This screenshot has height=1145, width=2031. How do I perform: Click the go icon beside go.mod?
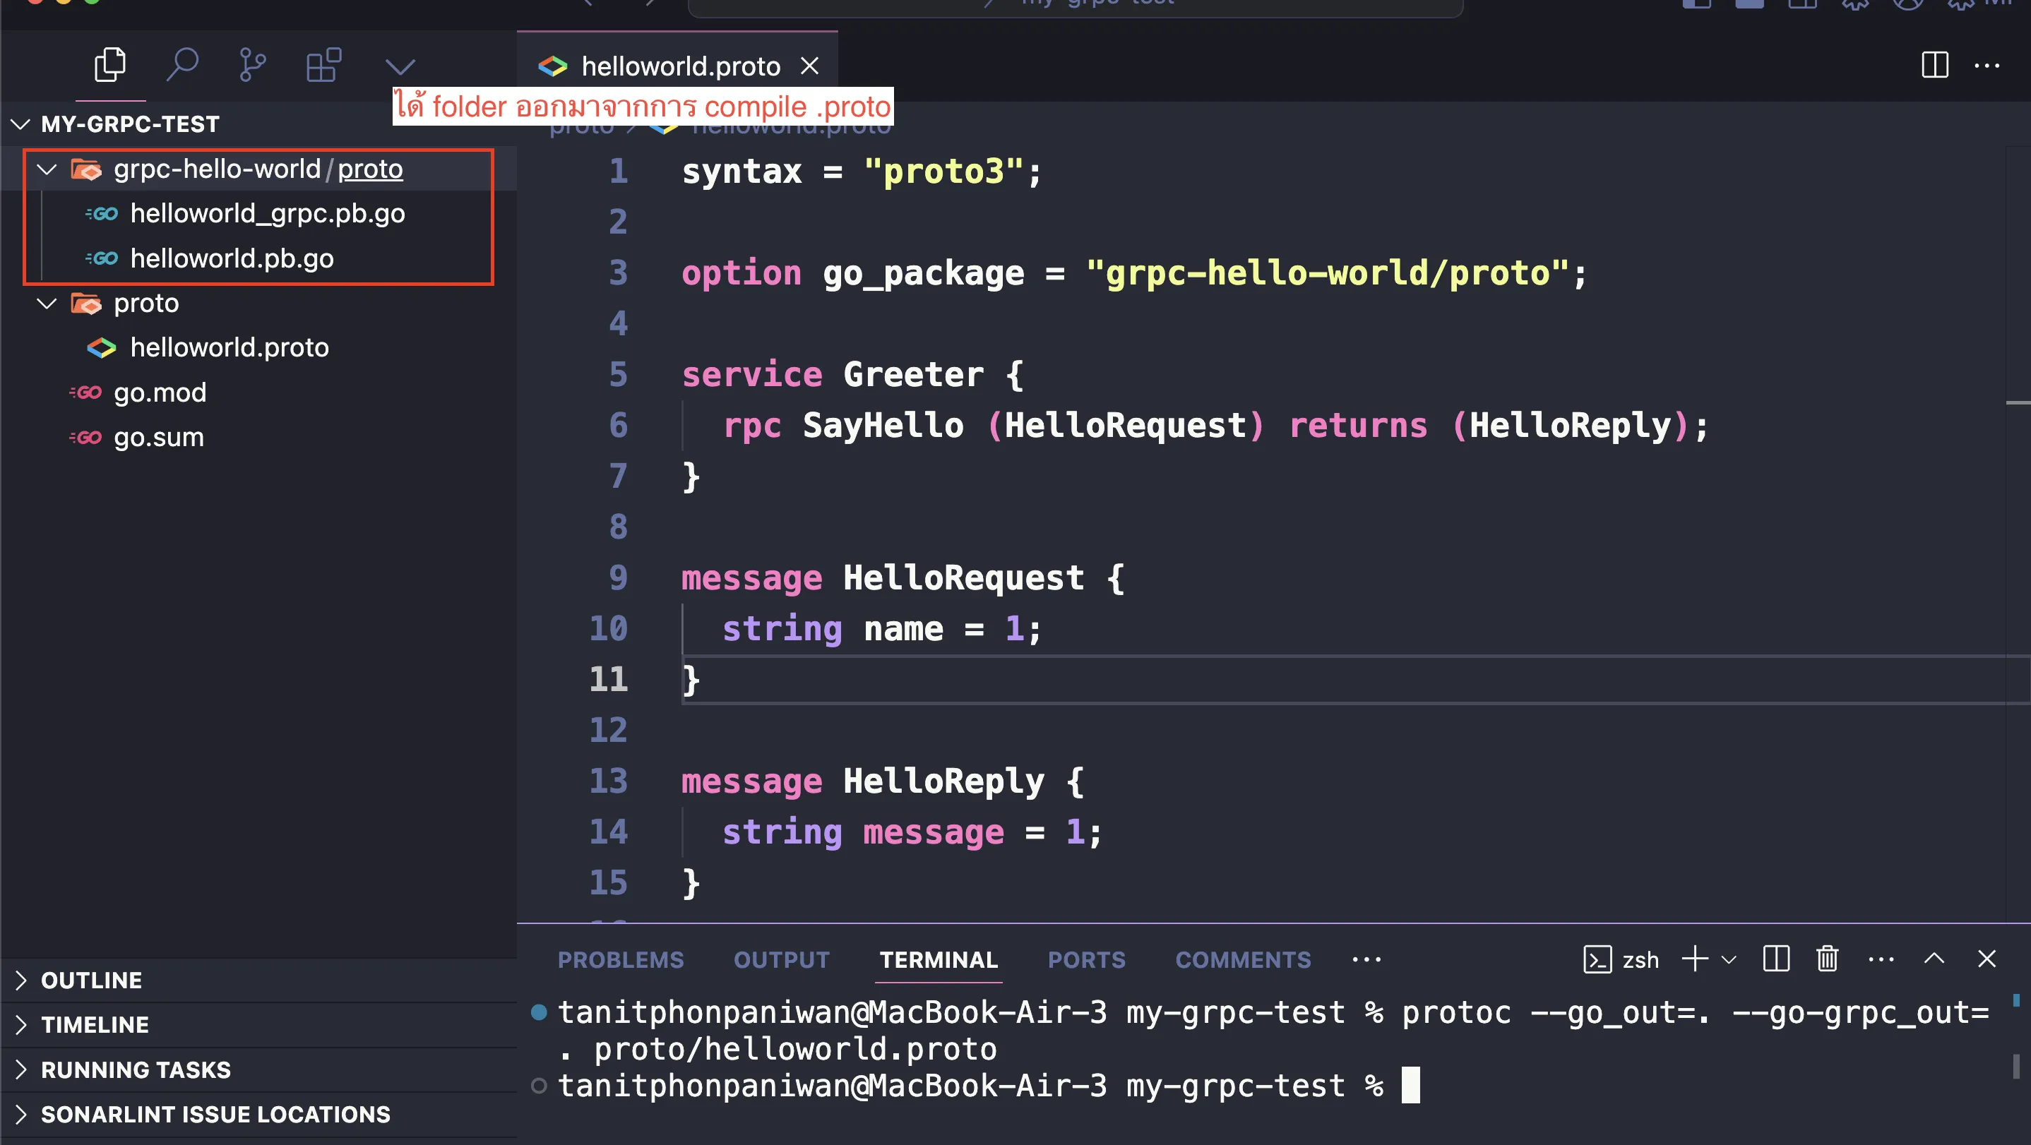click(x=85, y=392)
